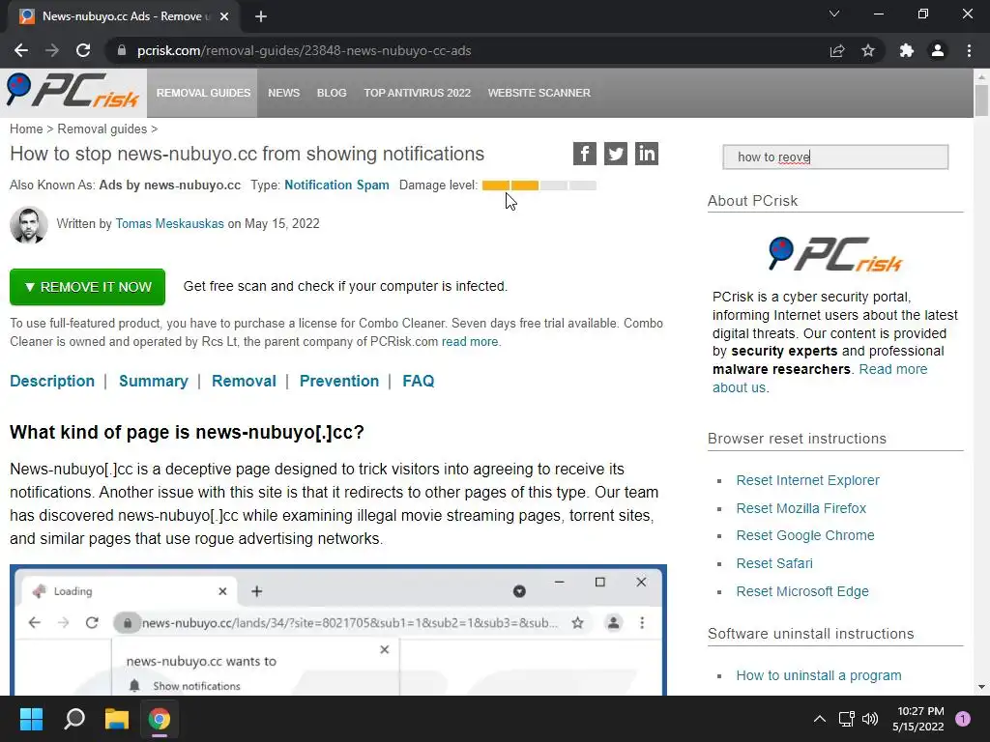Show hidden system tray icons
Screen dimensions: 990x742
coord(820,719)
